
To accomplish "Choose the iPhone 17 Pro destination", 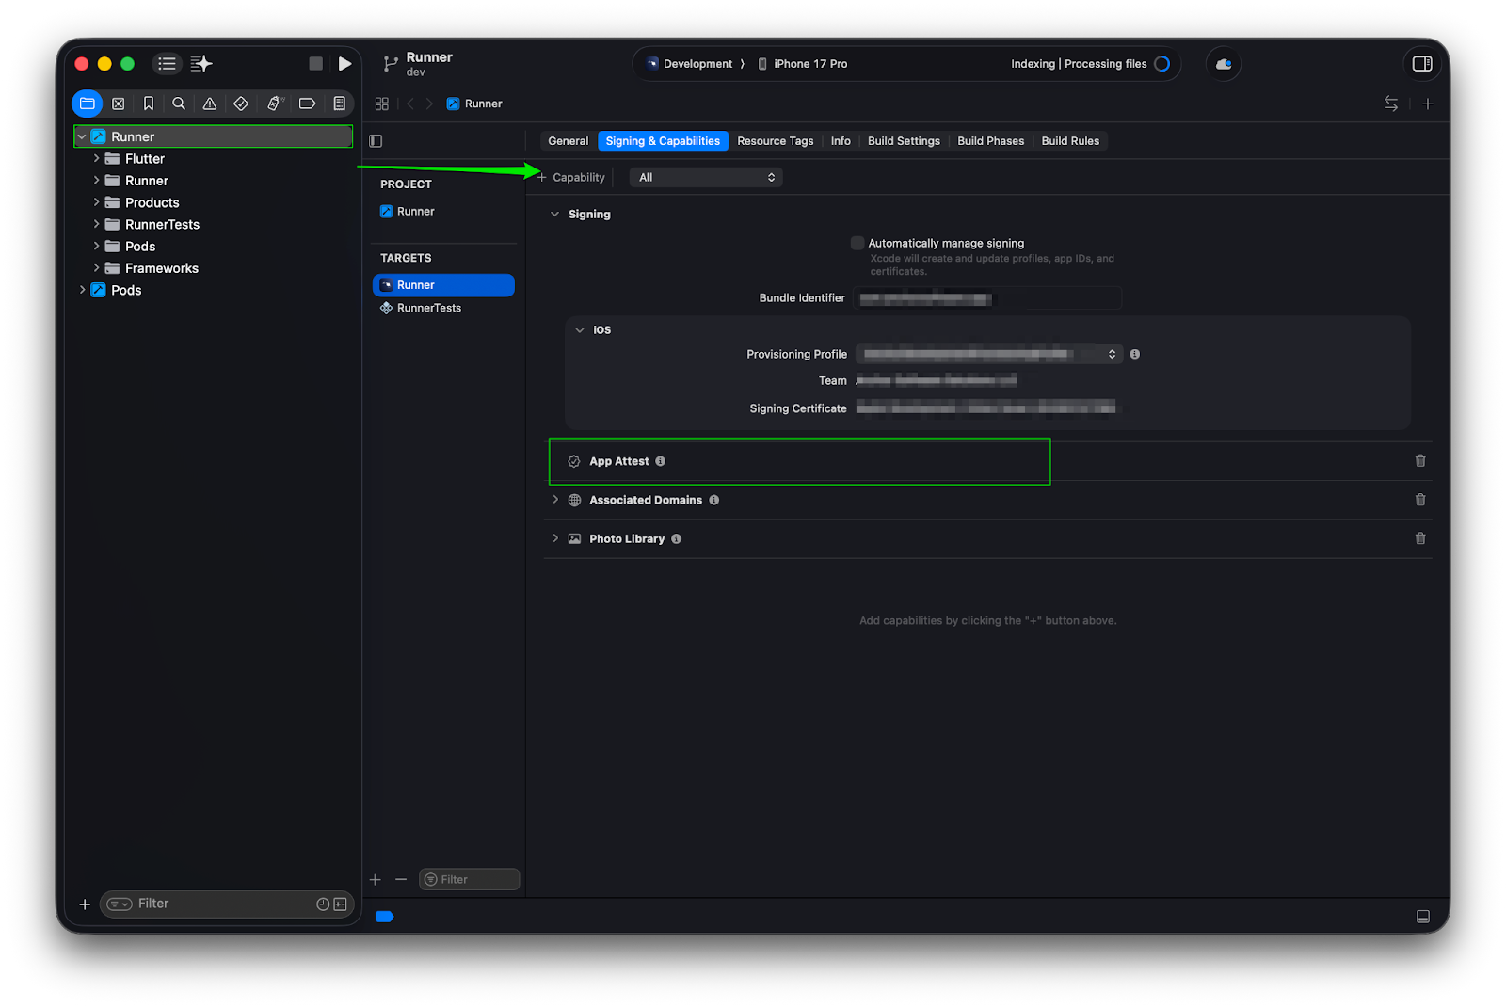I will [803, 64].
